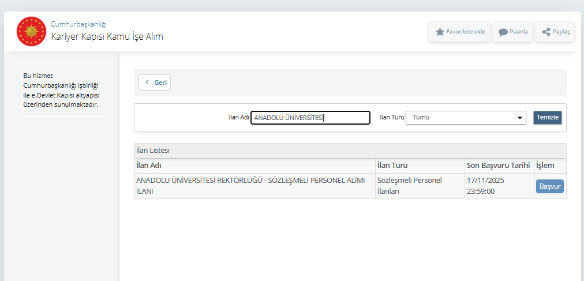Focus the İlan Adı search field
584x281 pixels.
click(310, 118)
